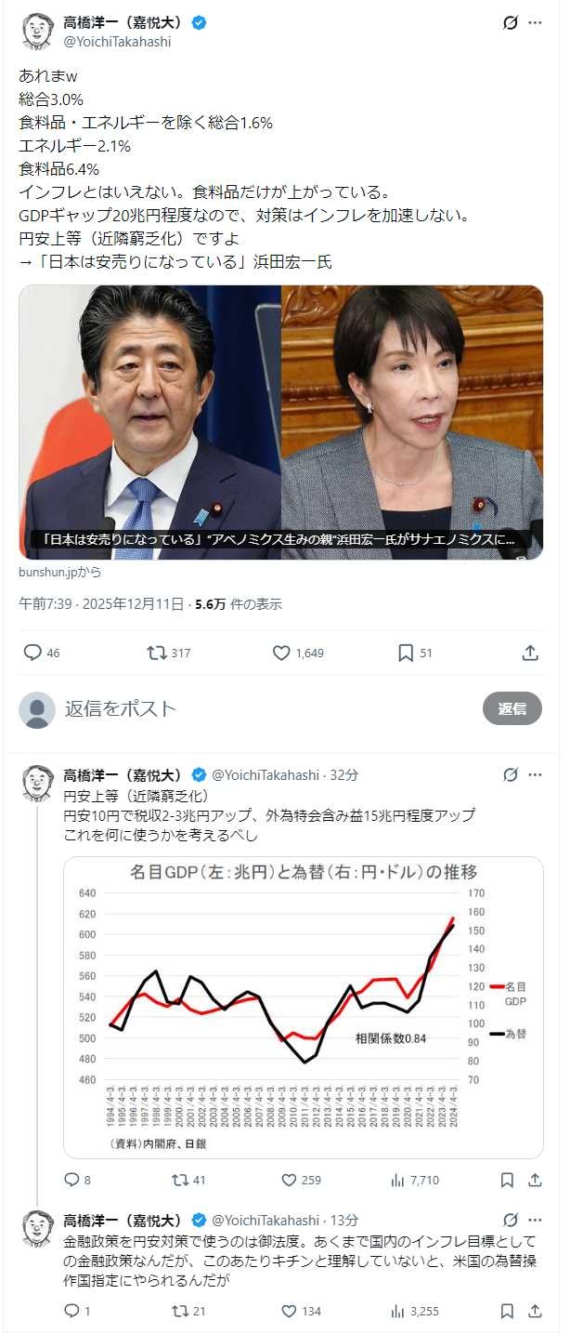Image resolution: width=570 pixels, height=1334 pixels.
Task: Share the main post via the share icon
Action: tap(530, 653)
